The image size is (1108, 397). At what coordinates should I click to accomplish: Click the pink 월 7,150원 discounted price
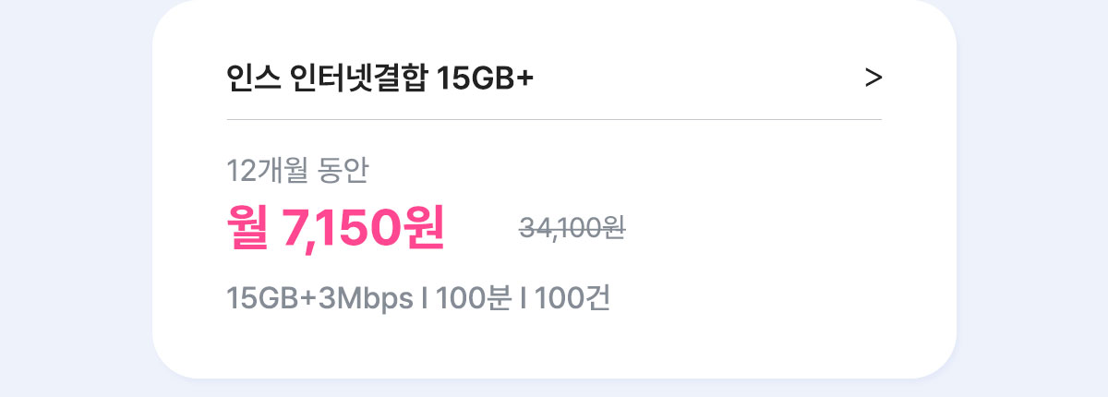[x=336, y=227]
